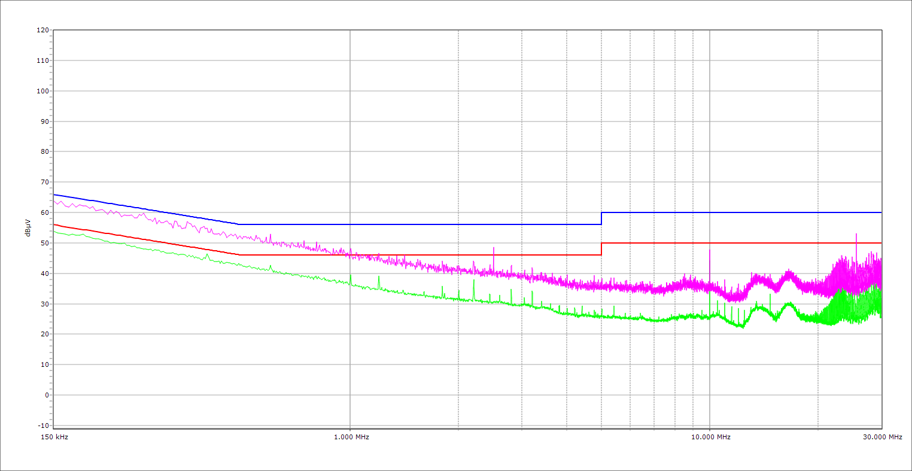Click the magenta spike tip at 10 MHz

coord(710,250)
